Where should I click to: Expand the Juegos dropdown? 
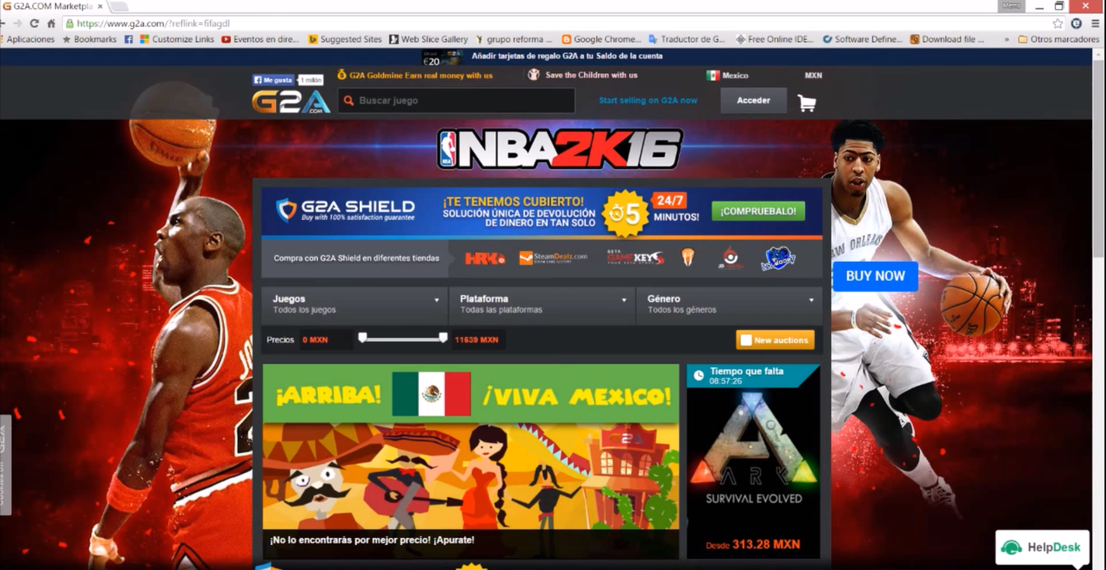355,304
